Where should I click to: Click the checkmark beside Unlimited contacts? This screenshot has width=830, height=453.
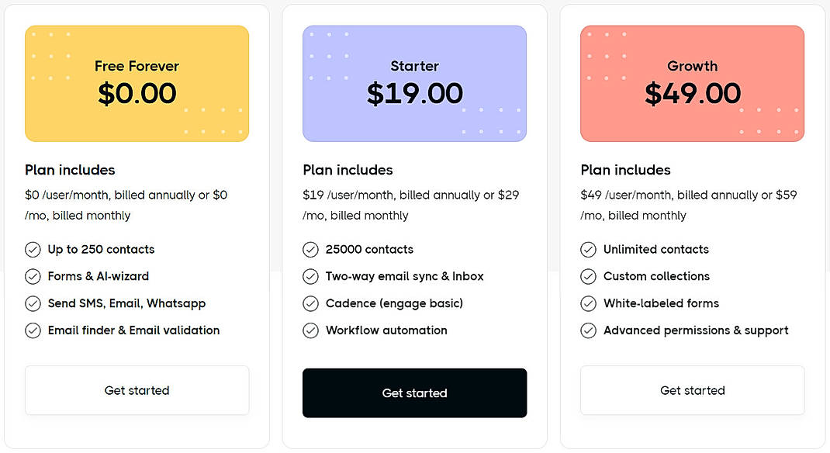coord(588,250)
